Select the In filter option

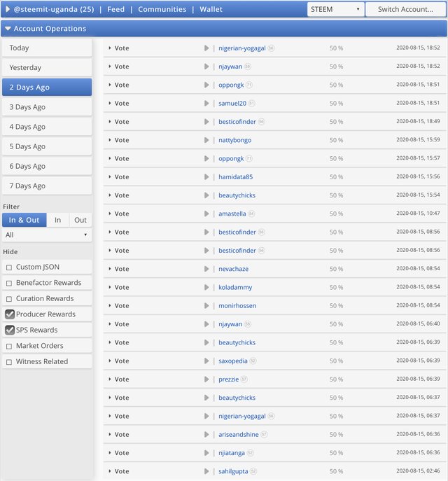coord(57,220)
